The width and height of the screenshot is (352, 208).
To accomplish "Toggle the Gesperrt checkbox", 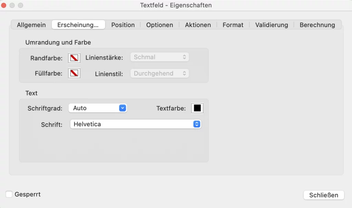I will 9,194.
